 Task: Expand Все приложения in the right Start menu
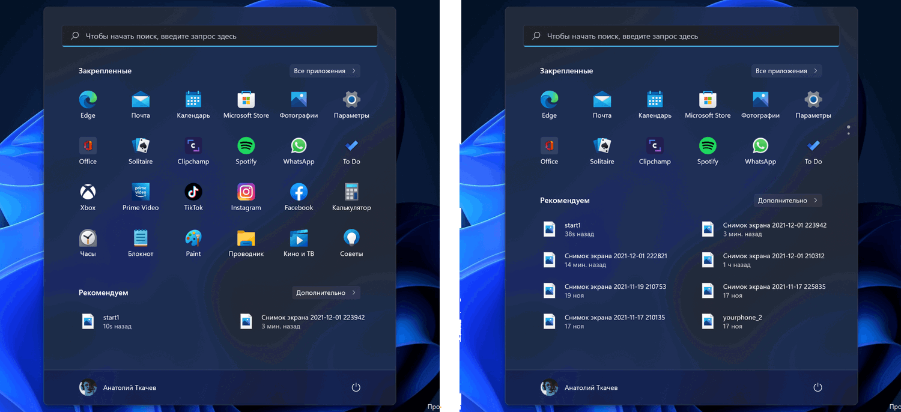click(x=786, y=71)
